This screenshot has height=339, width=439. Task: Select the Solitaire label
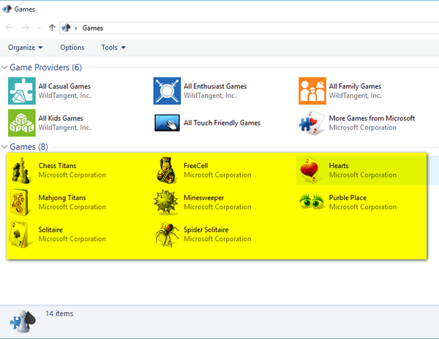(x=50, y=229)
